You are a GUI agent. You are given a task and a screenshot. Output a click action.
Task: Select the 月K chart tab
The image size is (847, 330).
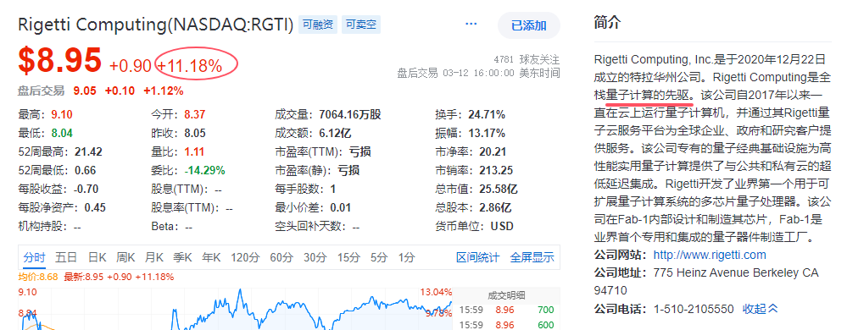click(x=153, y=257)
